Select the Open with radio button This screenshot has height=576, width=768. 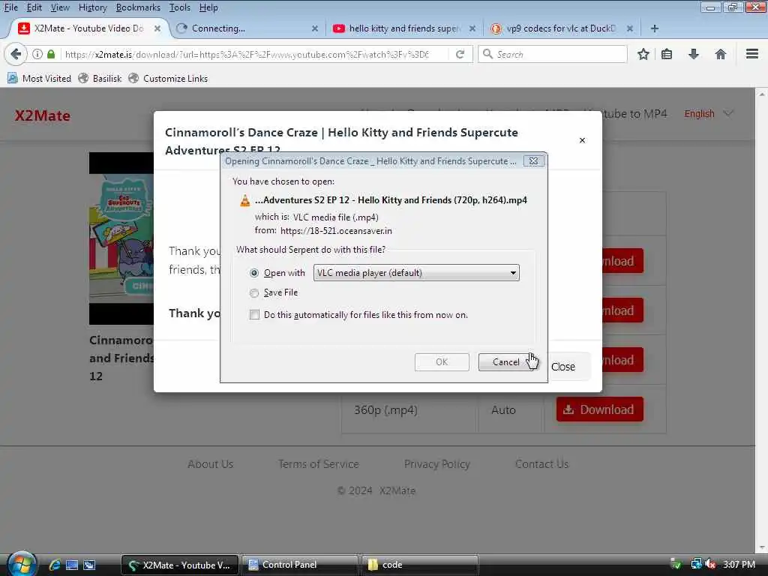[x=254, y=273]
